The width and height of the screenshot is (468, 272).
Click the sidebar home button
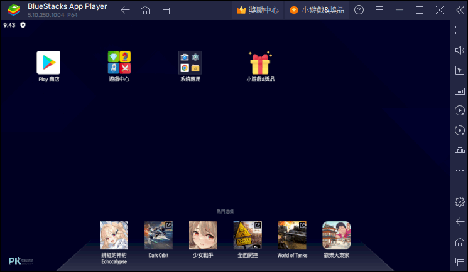coord(460,242)
